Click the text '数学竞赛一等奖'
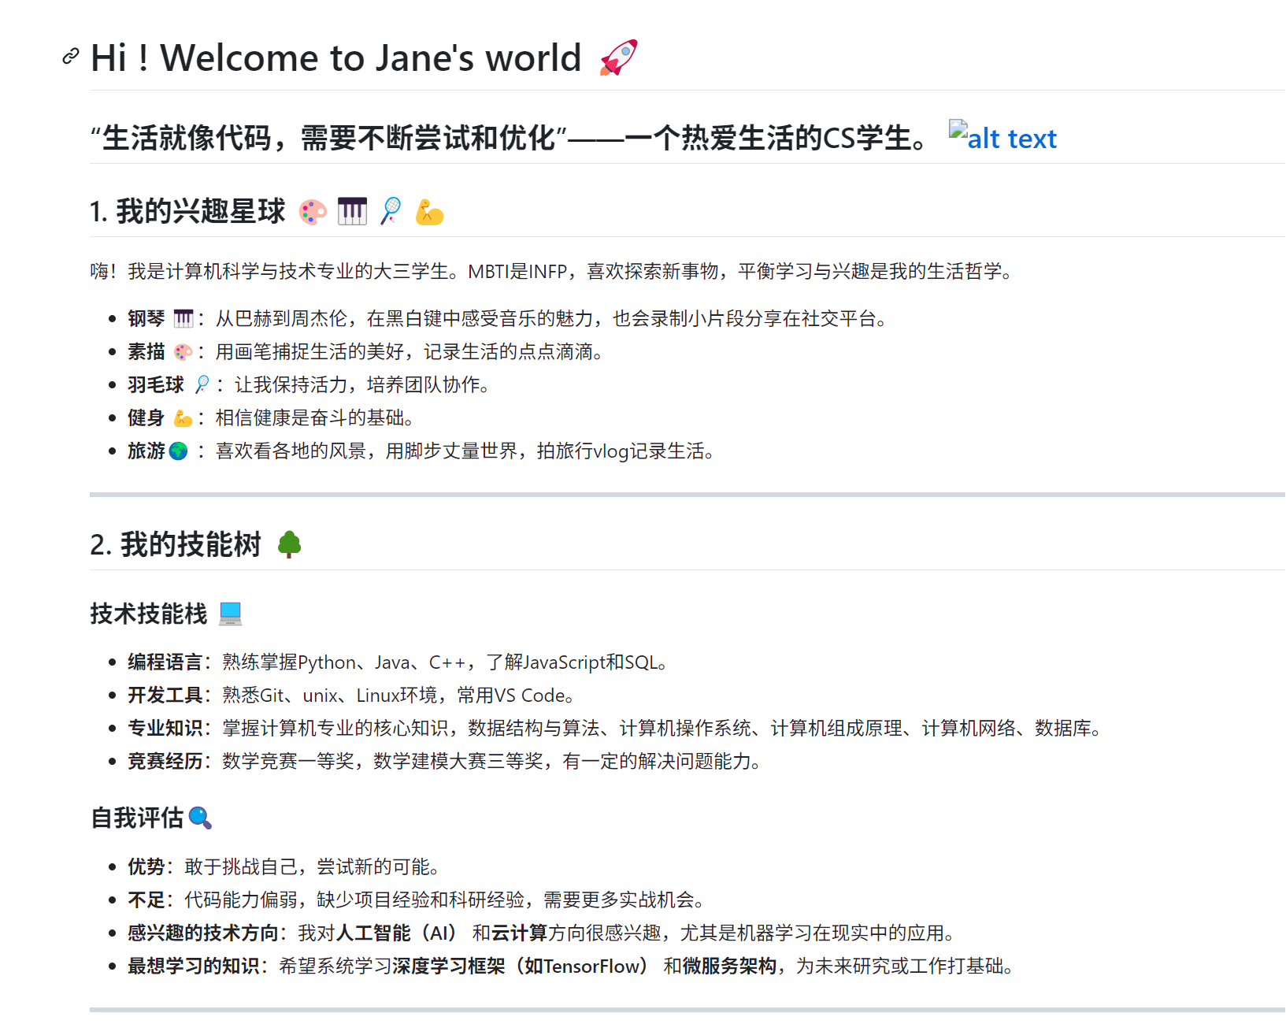The height and width of the screenshot is (1024, 1286). pos(288,761)
